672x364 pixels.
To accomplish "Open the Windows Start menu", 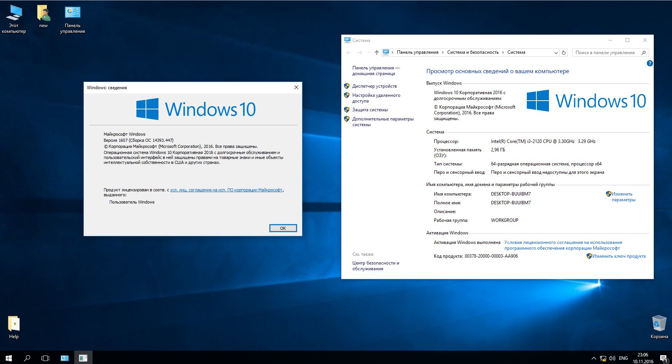I will tap(9, 358).
